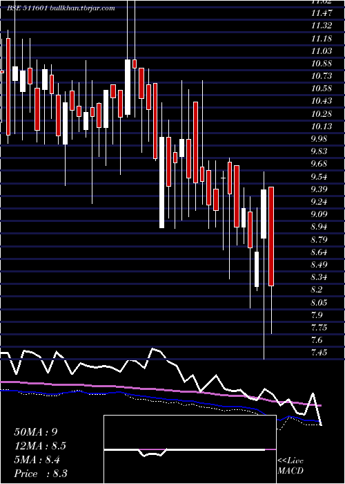
Task: Click the 10.58 price axis label
Action: [x=322, y=89]
